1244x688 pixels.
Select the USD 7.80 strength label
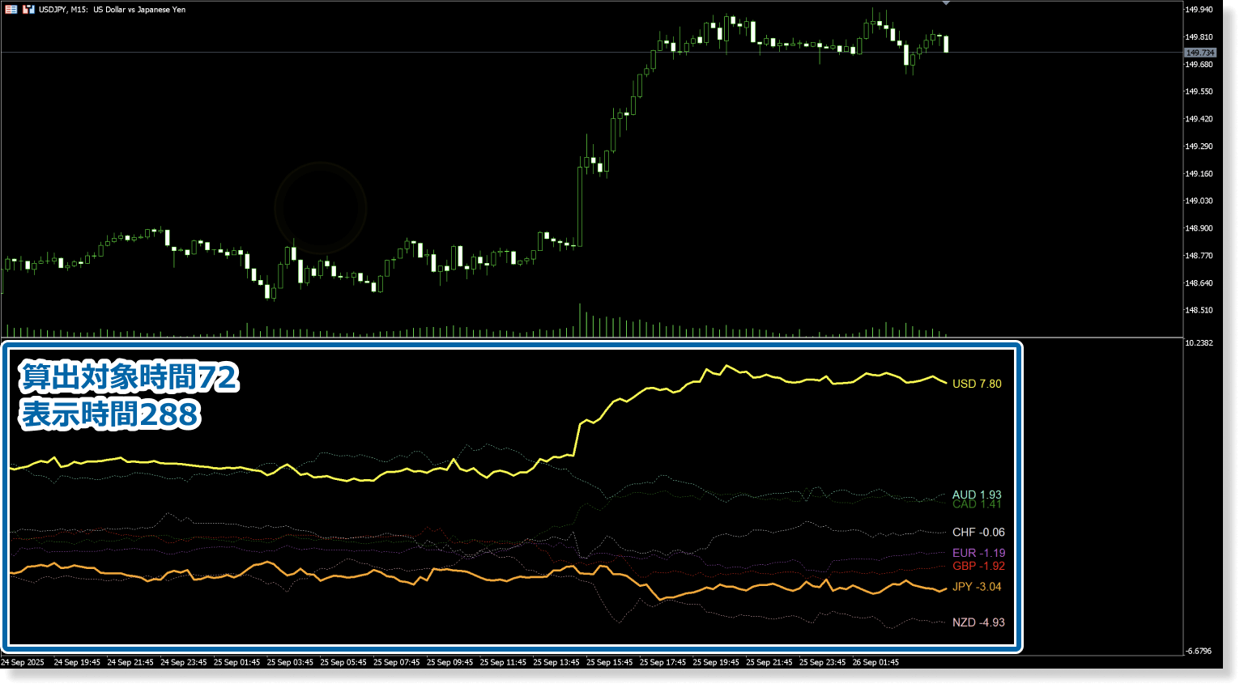tap(977, 384)
